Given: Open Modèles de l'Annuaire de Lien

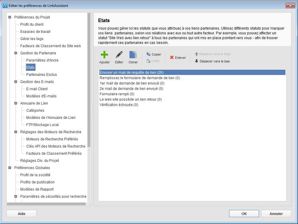Looking at the screenshot, I should [51, 118].
